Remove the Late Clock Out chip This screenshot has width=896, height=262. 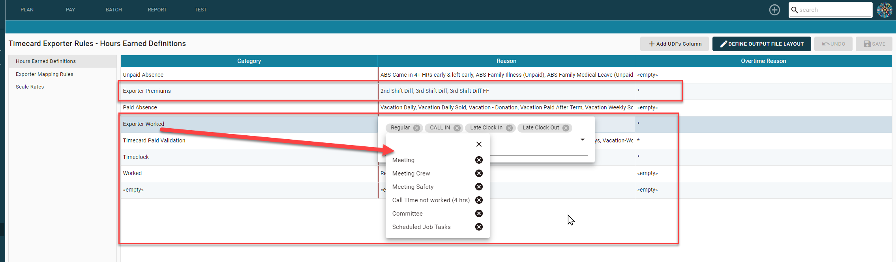click(566, 128)
